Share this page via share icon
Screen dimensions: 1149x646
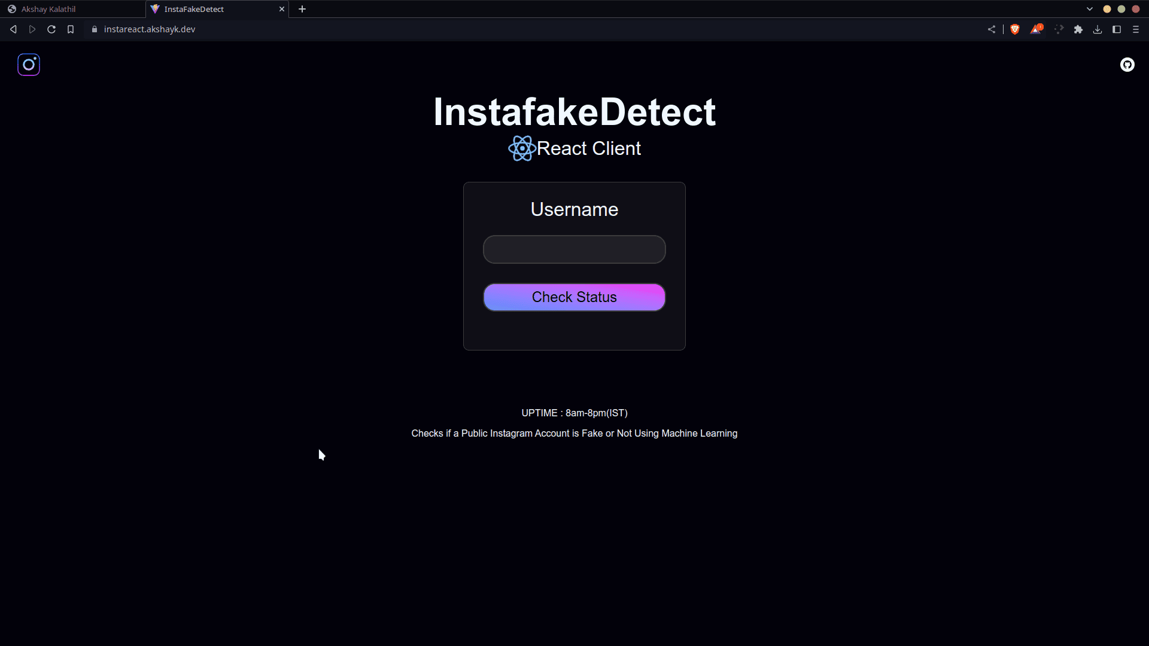click(x=992, y=29)
